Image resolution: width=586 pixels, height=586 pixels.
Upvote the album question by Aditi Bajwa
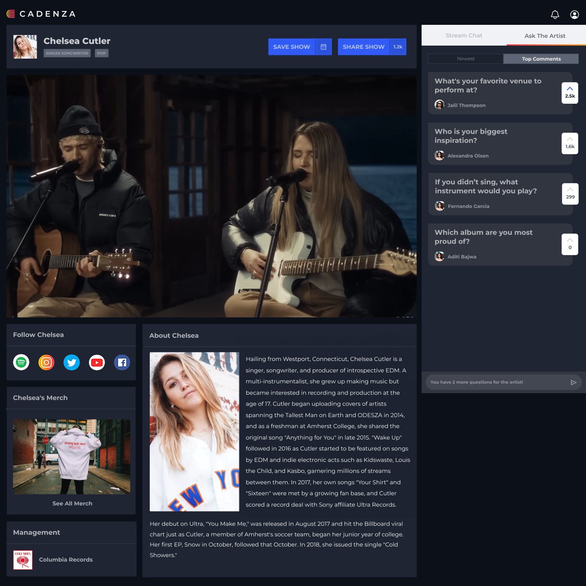tap(570, 244)
